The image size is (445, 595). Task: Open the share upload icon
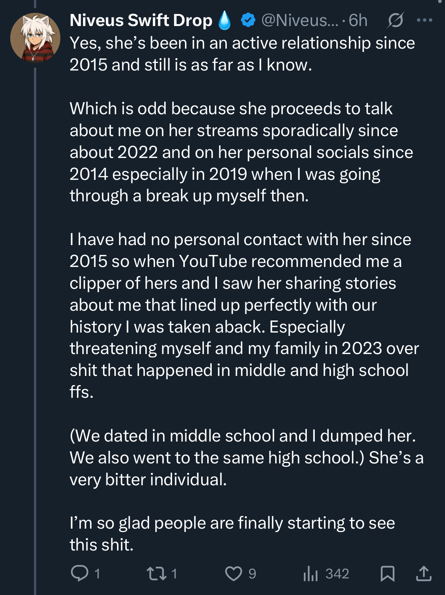click(x=424, y=573)
